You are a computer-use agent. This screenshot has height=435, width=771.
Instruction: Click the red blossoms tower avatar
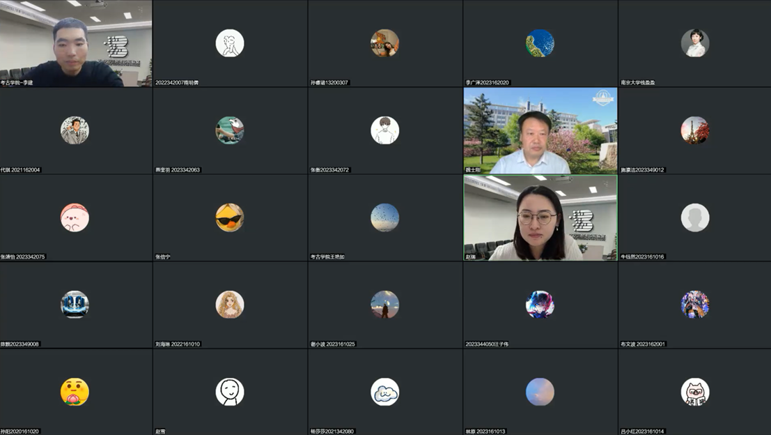(x=694, y=130)
